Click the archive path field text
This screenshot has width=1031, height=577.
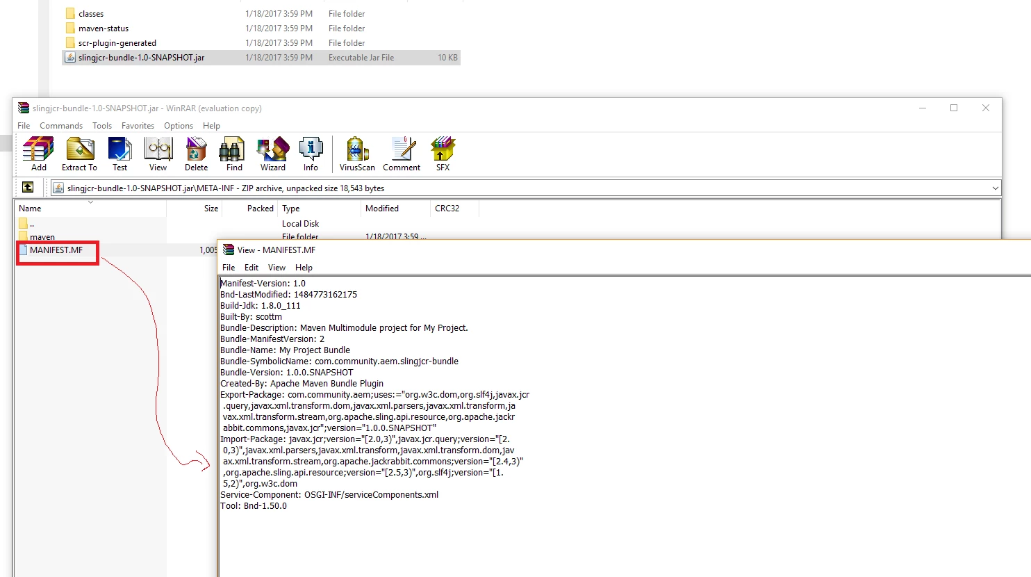(x=226, y=188)
